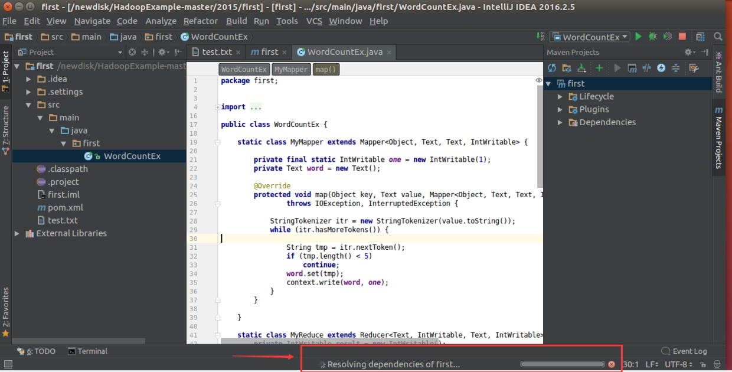The height and width of the screenshot is (372, 732).
Task: Add Maven project with the plus icon
Action: coord(599,68)
